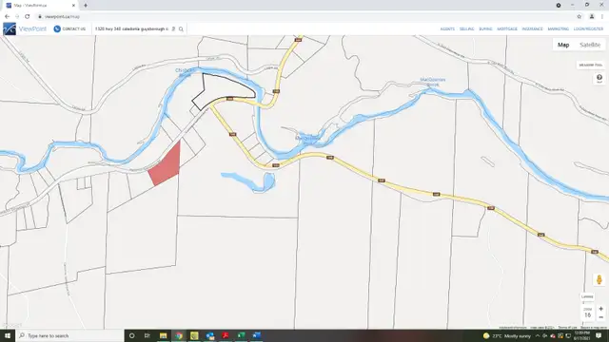609x342 pixels.
Task: Click the ViewPoint logo
Action: coord(25,28)
